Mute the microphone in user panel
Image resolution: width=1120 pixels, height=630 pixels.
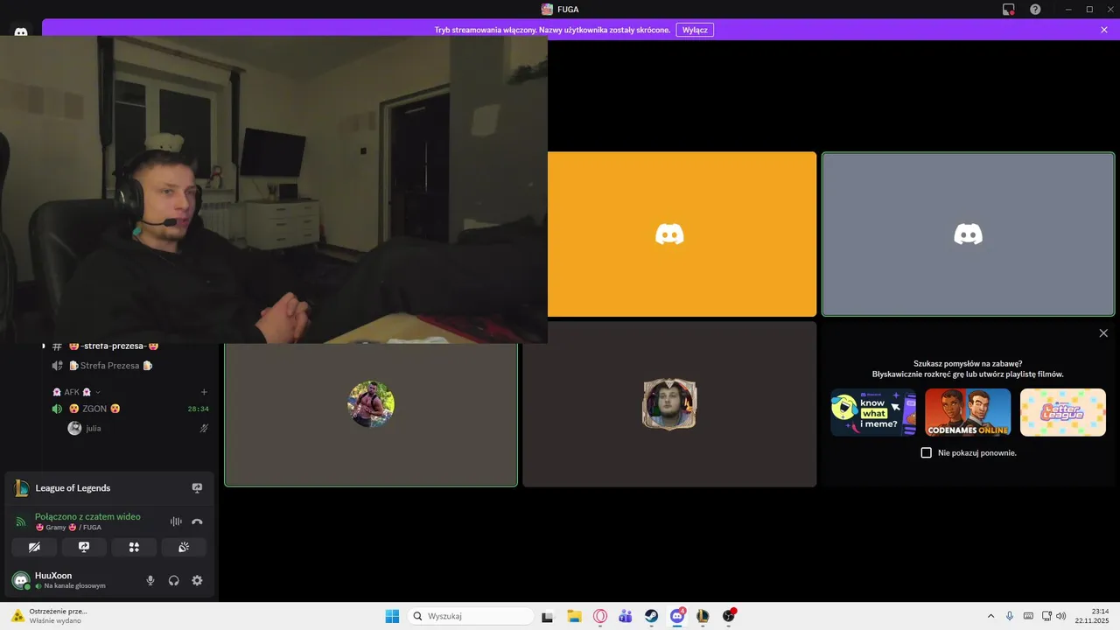click(x=150, y=580)
